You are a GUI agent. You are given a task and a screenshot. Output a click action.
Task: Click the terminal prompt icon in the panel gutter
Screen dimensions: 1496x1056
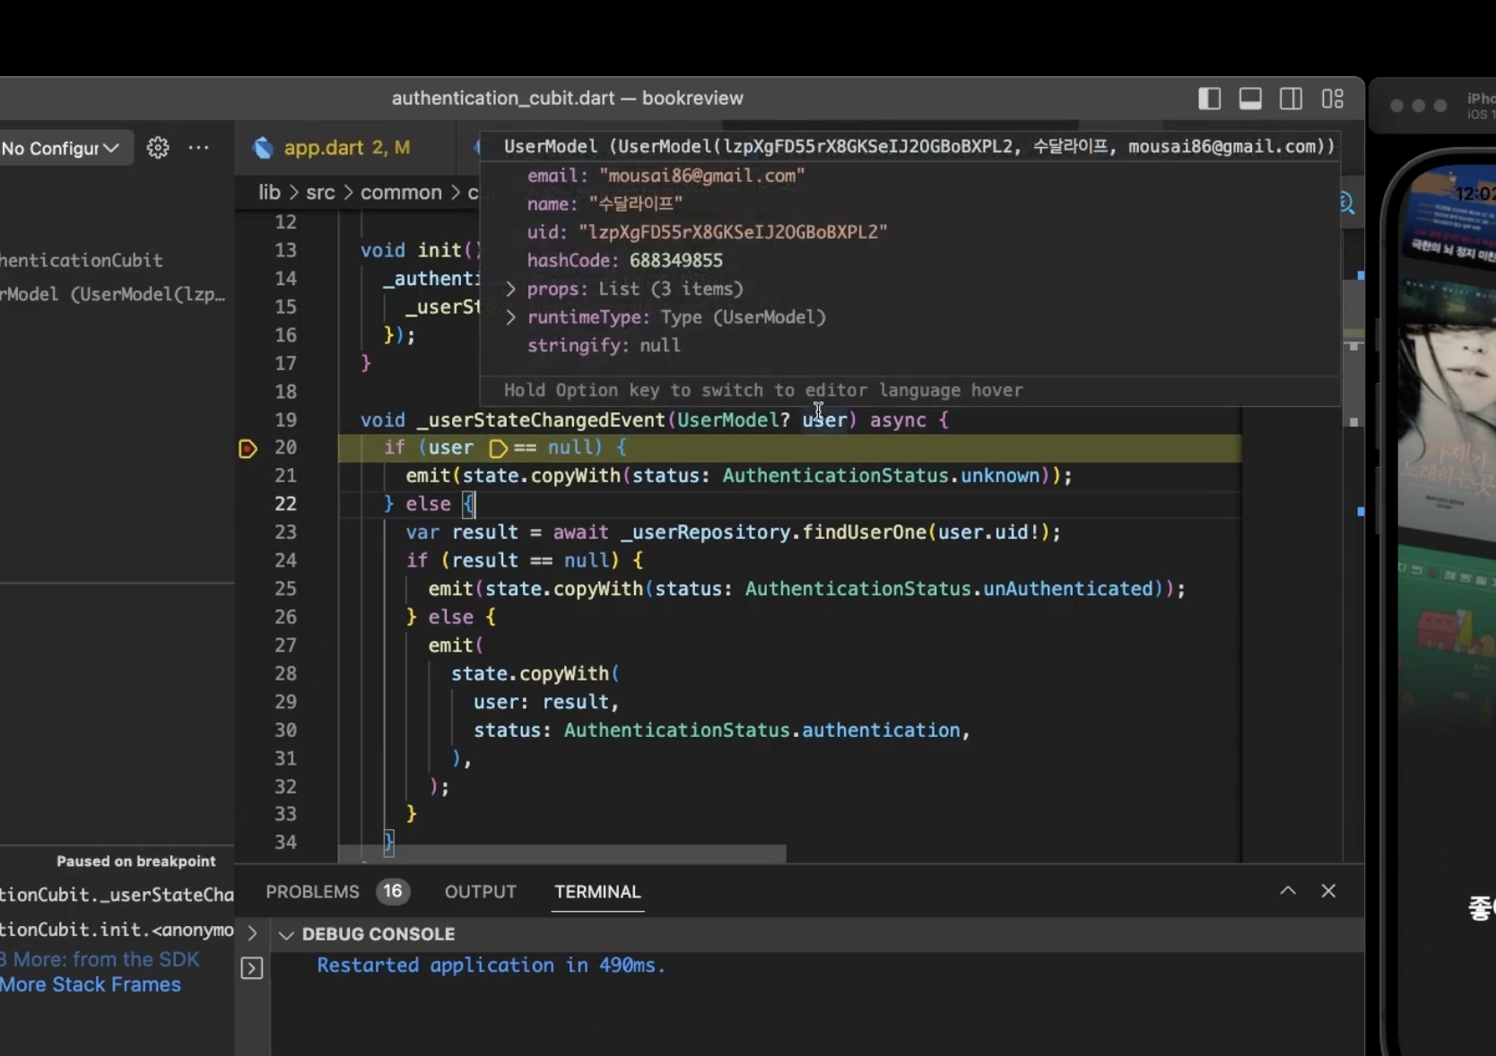(252, 968)
